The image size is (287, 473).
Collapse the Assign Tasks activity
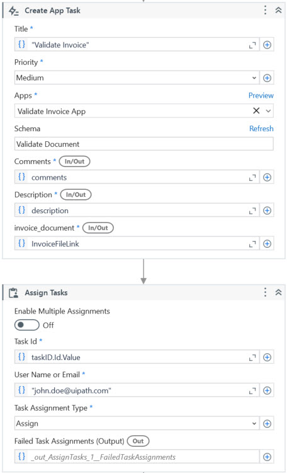tap(279, 292)
